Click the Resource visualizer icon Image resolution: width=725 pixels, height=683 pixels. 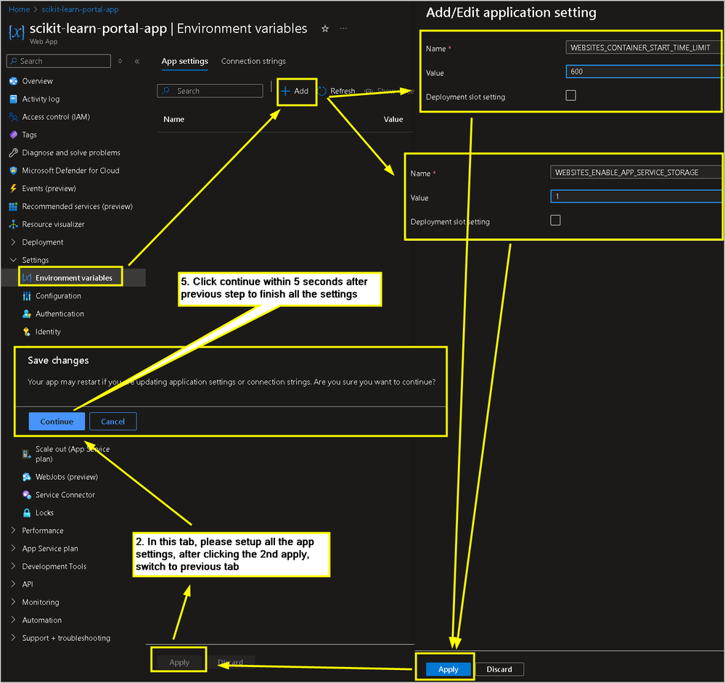(13, 224)
